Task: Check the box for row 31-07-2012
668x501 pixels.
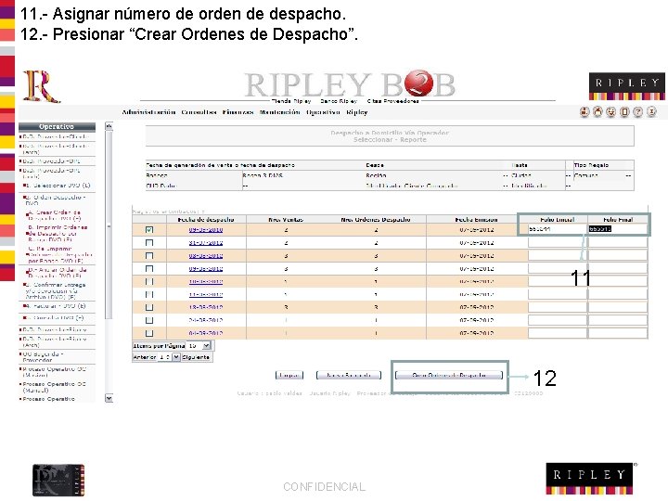Action: (x=149, y=243)
